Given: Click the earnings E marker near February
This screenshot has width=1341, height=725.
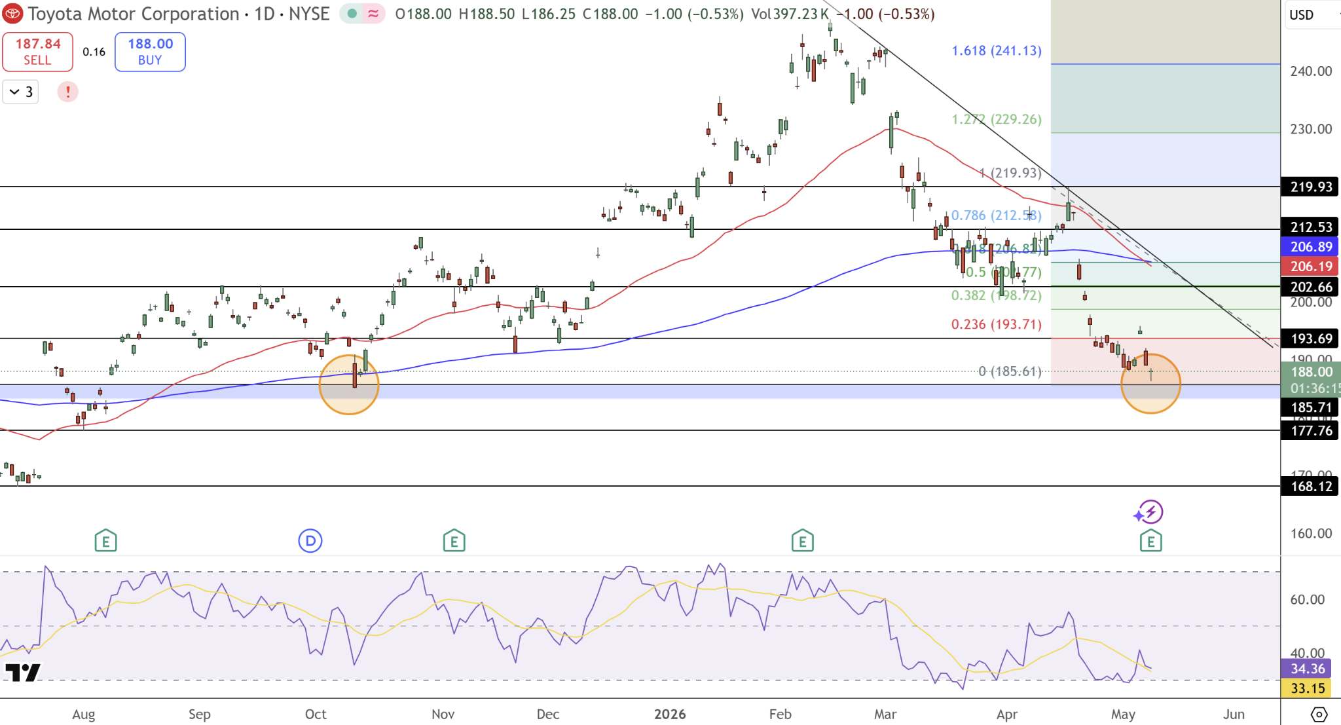Looking at the screenshot, I should pyautogui.click(x=802, y=541).
